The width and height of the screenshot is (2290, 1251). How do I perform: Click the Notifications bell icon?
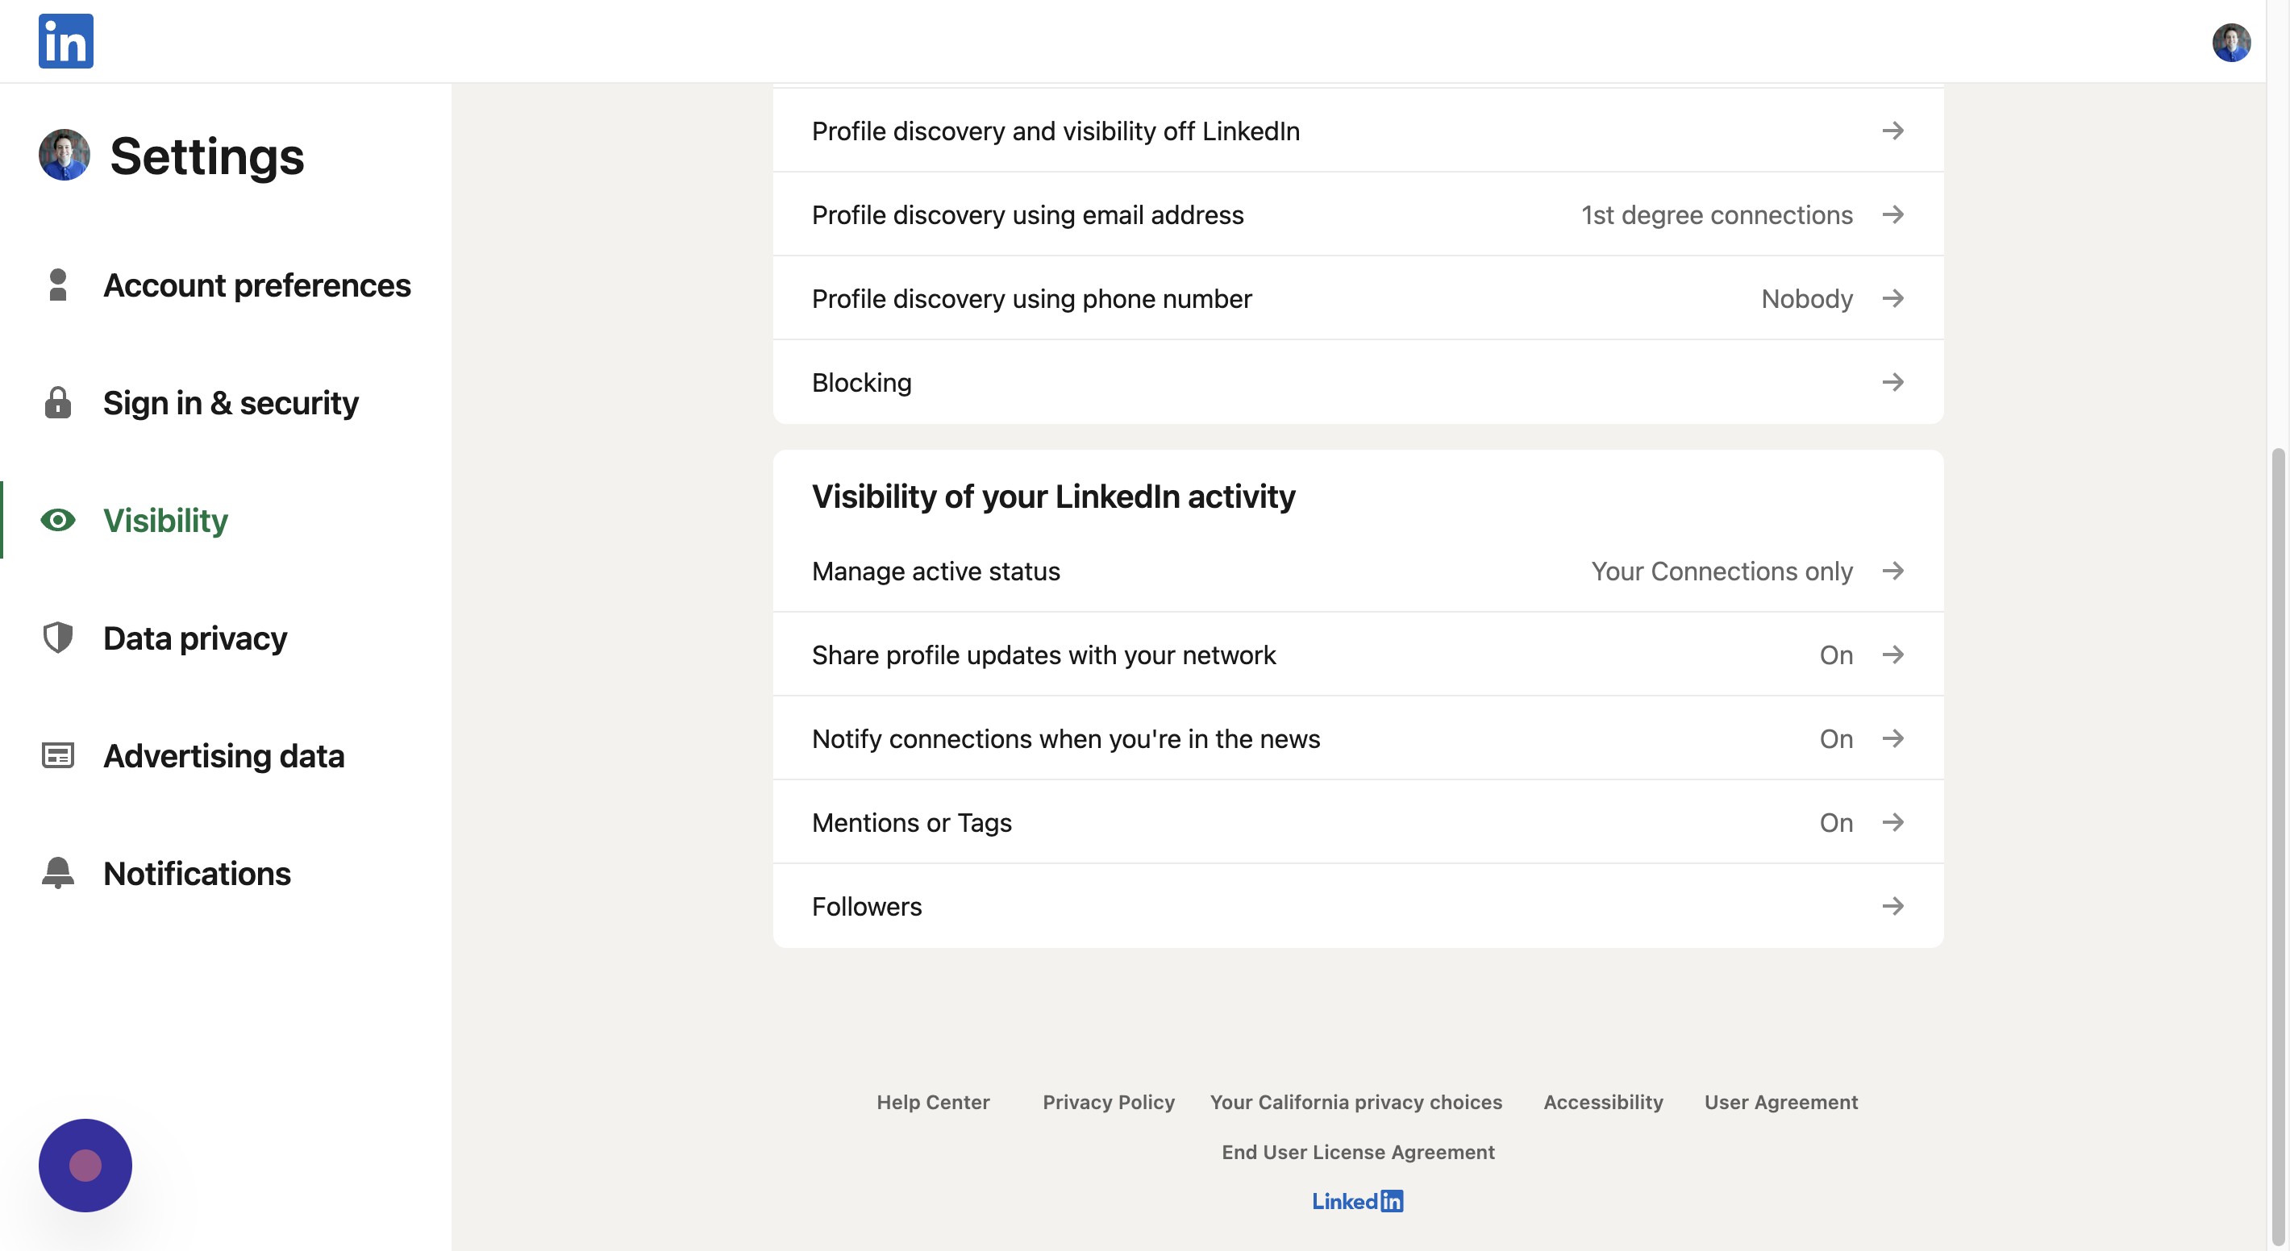point(58,872)
